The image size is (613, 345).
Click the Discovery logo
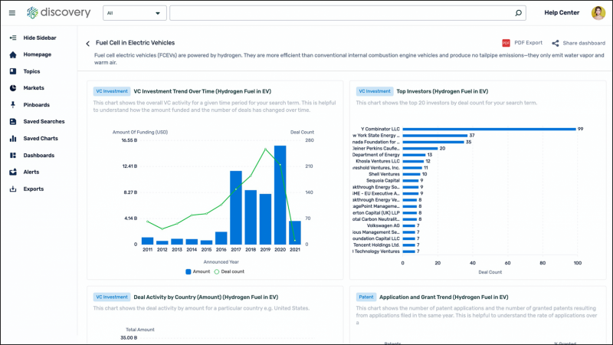[58, 13]
